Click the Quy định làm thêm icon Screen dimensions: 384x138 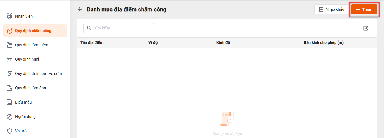[x=10, y=45]
